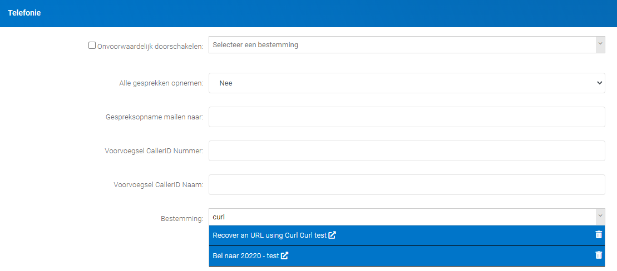
Task: Click the Bestemming field label
Action: pos(182,219)
